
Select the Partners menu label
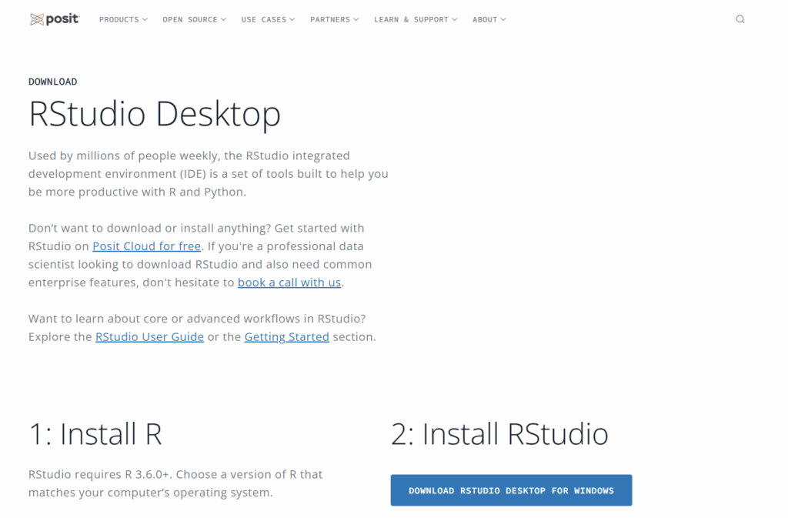tap(329, 19)
